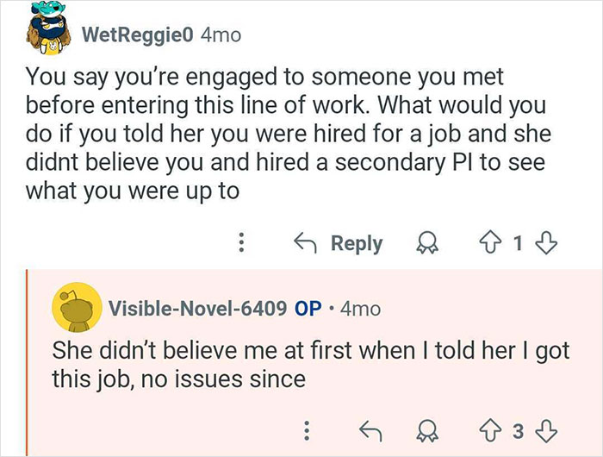The height and width of the screenshot is (457, 603).
Task: Click the OP badge next to Visible-Novel-6409
Action: (308, 308)
